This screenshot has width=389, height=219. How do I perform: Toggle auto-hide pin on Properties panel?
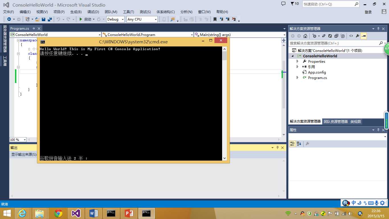[x=378, y=130]
